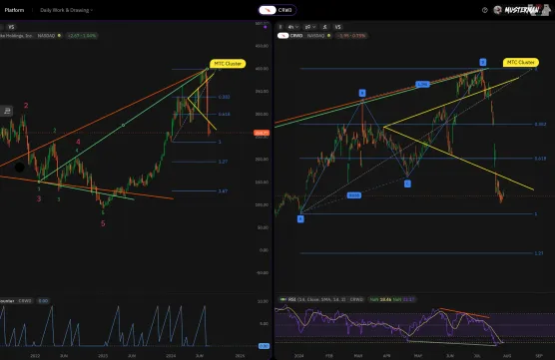Click the VS compare button on right chart
The image size is (555, 360).
tap(337, 27)
